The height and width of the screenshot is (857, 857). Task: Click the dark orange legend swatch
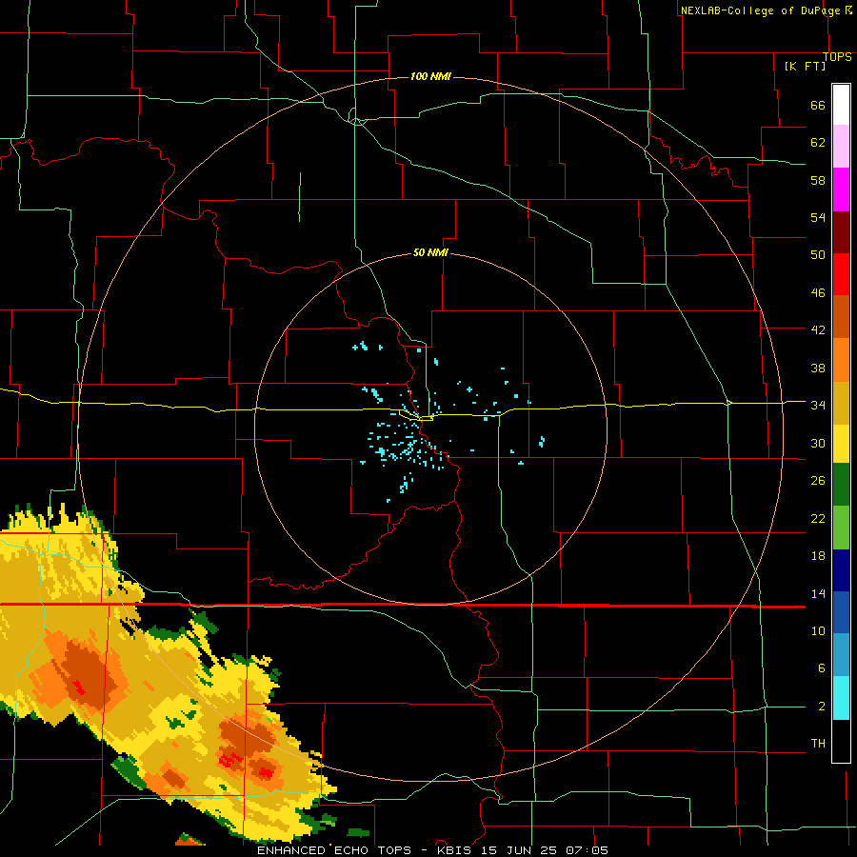(x=841, y=316)
